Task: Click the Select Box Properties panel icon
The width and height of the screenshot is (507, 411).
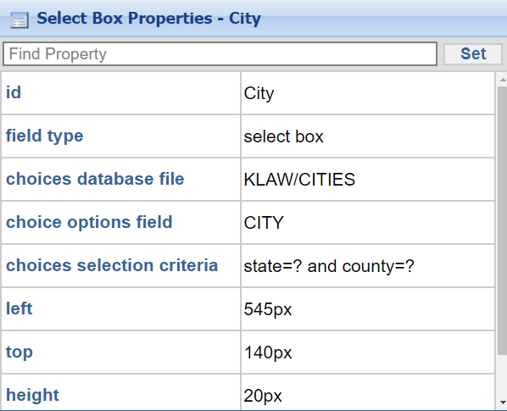Action: point(19,20)
